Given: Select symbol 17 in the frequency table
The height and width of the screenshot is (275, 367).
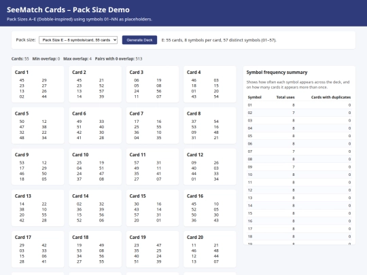Looking at the screenshot, I should (x=299, y=228).
